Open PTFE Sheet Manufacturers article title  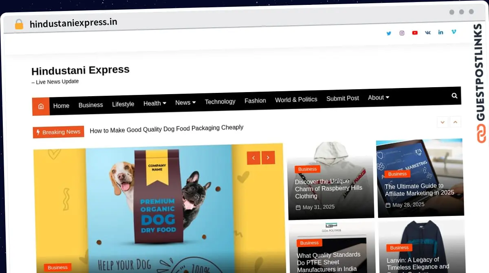click(329, 262)
